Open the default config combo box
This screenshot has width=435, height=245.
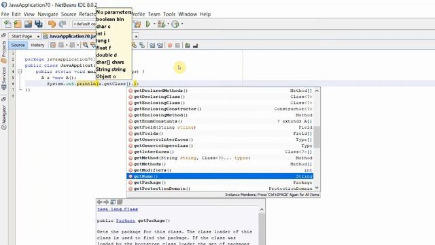[84, 24]
